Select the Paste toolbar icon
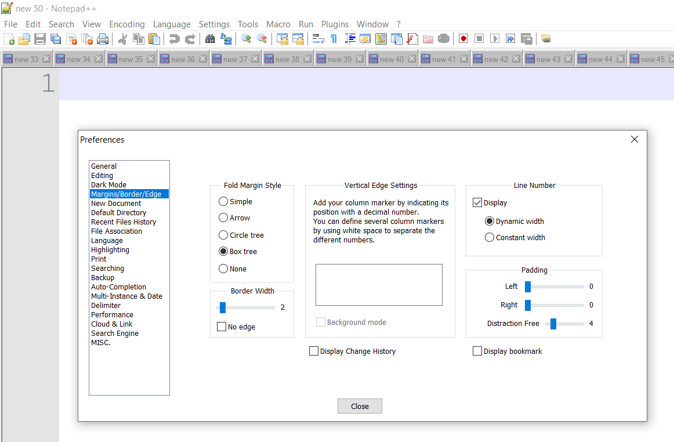The image size is (674, 442). [x=154, y=39]
